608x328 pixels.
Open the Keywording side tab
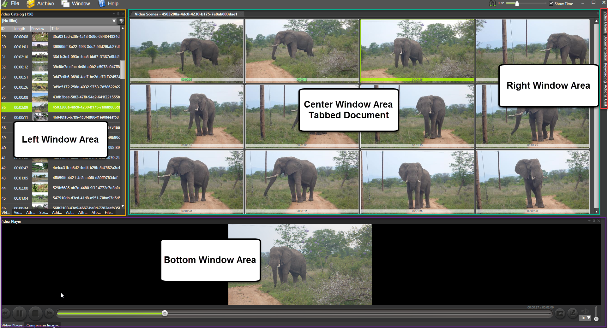[605, 73]
